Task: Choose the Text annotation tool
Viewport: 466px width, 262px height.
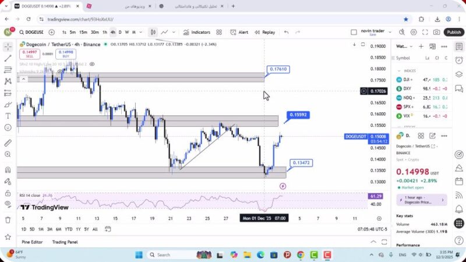Action: [x=8, y=116]
